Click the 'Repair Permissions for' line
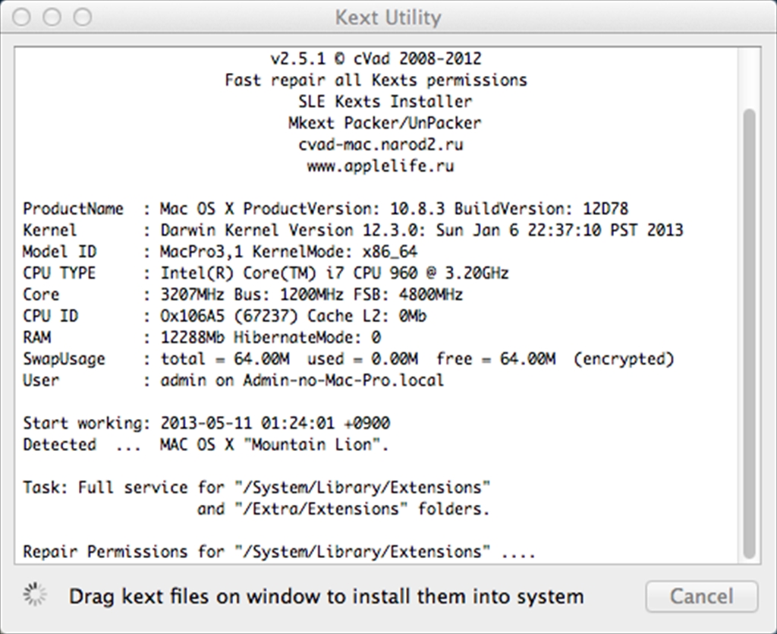The width and height of the screenshot is (777, 634). click(279, 551)
